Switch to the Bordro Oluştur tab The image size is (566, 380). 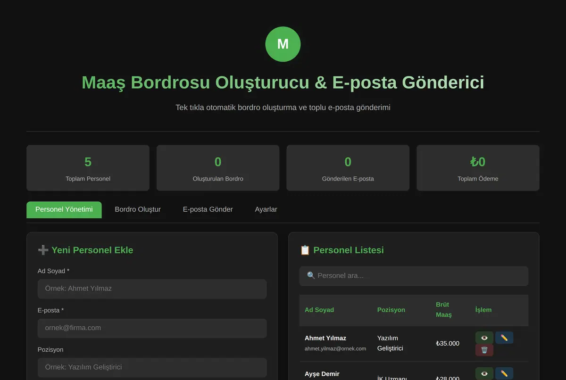(138, 209)
